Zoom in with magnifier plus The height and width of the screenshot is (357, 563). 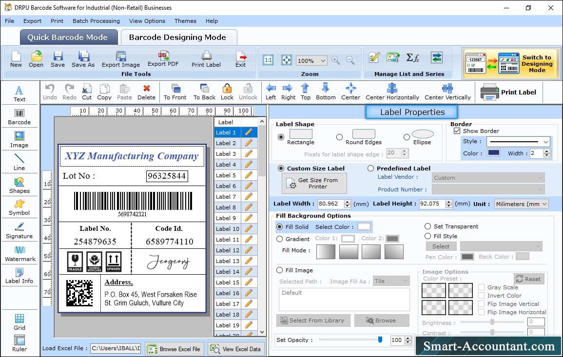click(336, 60)
